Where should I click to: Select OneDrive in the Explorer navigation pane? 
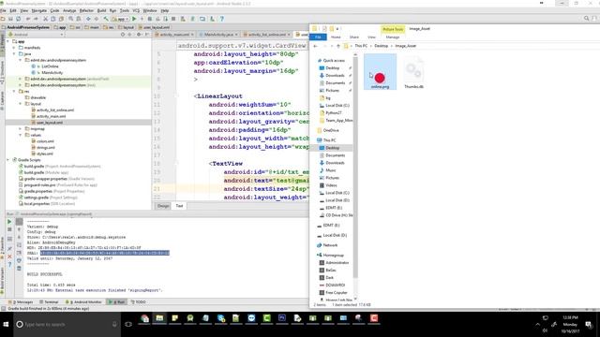pyautogui.click(x=331, y=130)
